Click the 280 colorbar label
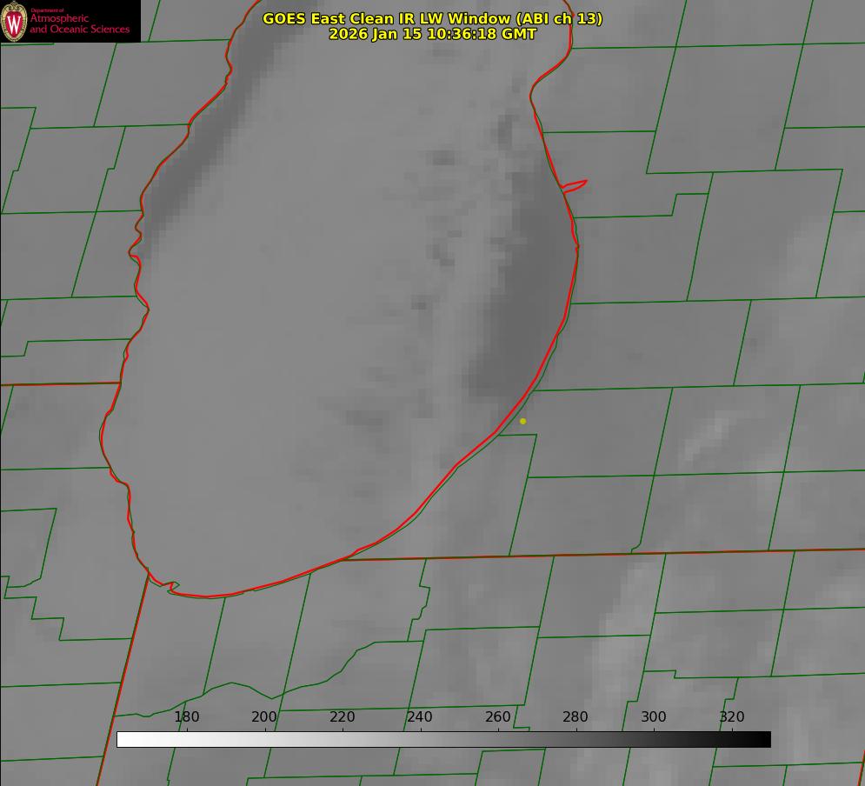This screenshot has height=786, width=865. tap(576, 716)
